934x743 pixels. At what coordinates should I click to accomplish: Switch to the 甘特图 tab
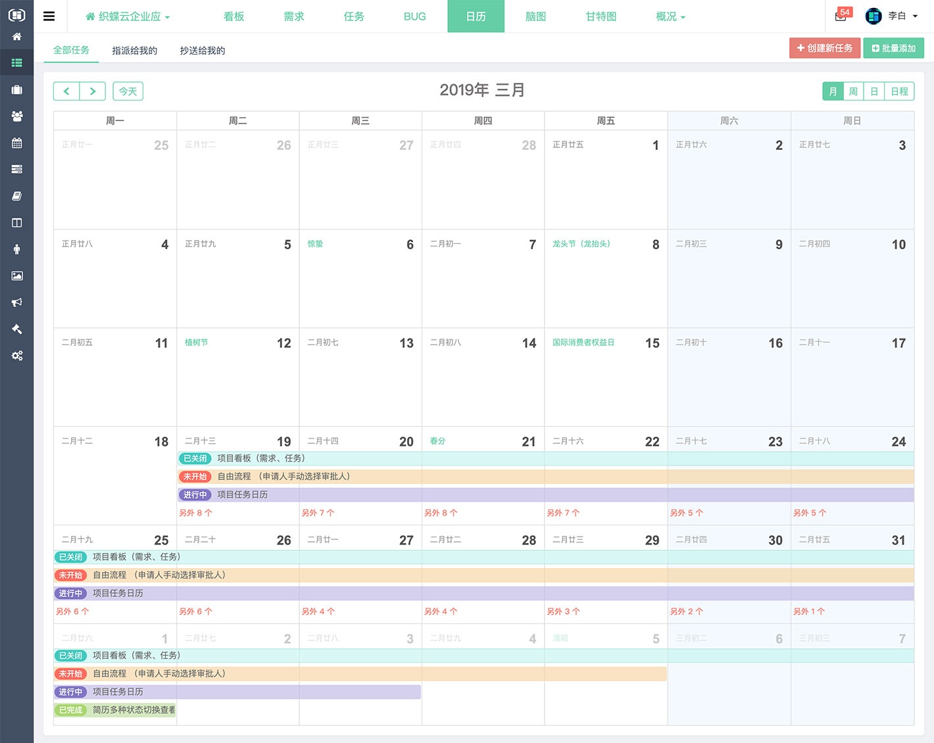(x=601, y=16)
